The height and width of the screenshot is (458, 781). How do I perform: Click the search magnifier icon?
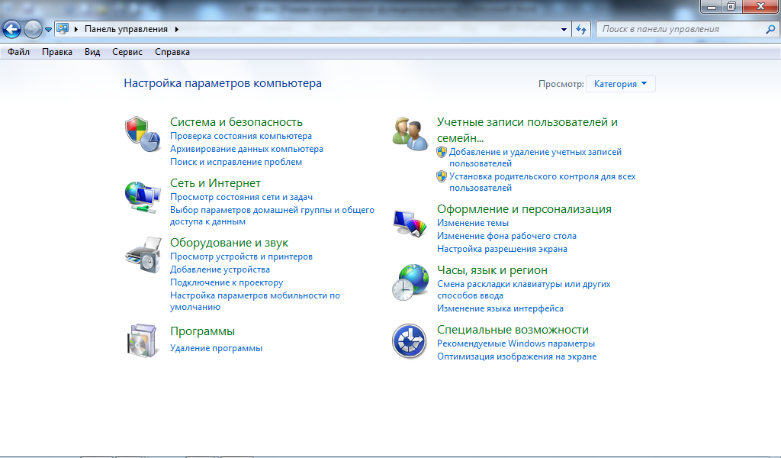pyautogui.click(x=770, y=30)
